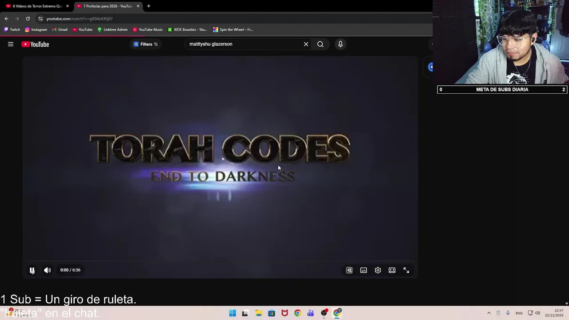Image resolution: width=569 pixels, height=320 pixels.
Task: Click the IQ extension icon in player controls
Action: pos(349,270)
